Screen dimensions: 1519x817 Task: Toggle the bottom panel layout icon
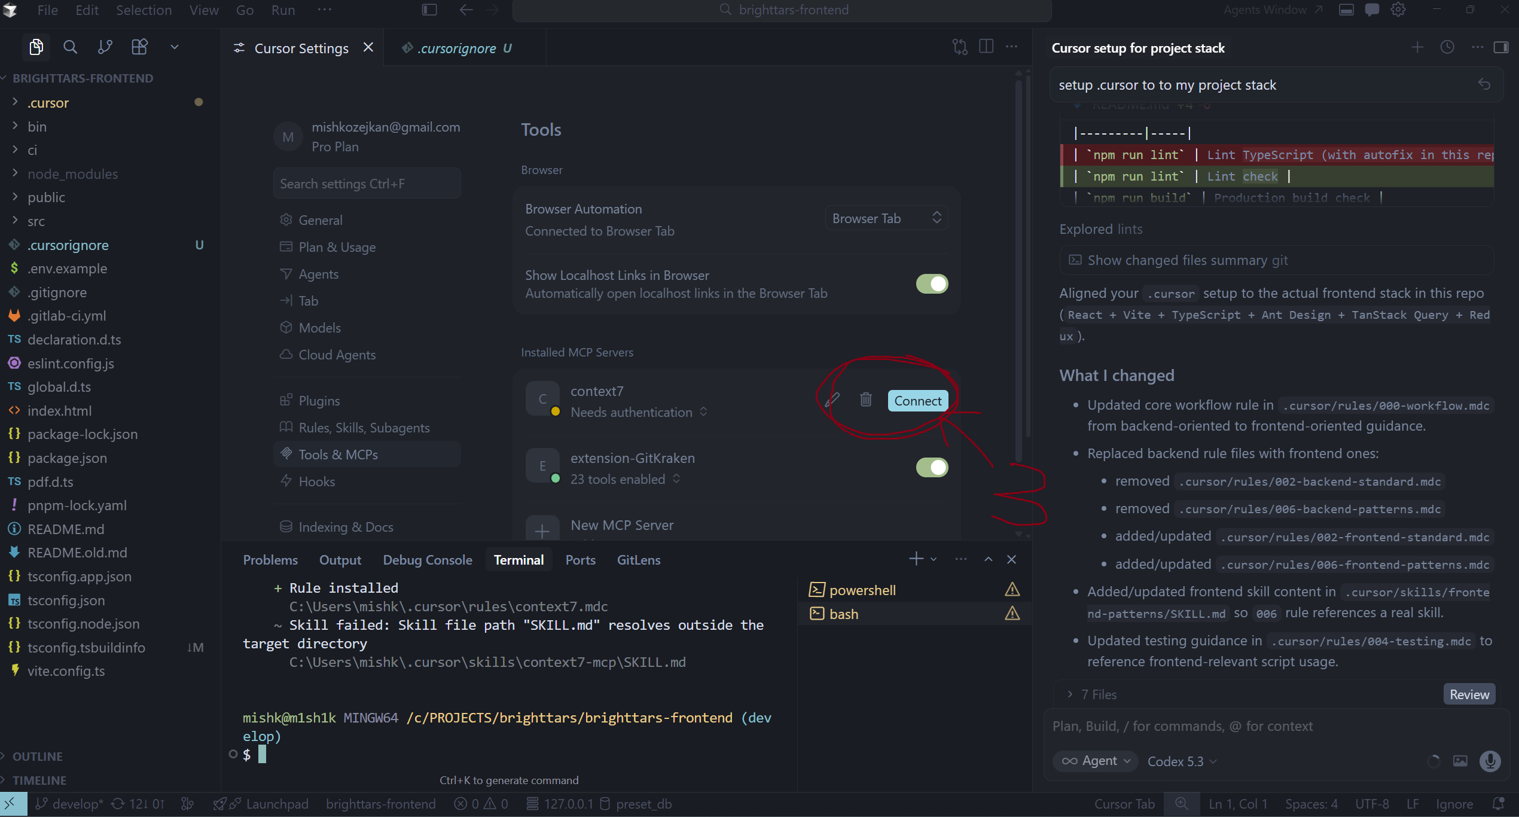point(1346,10)
